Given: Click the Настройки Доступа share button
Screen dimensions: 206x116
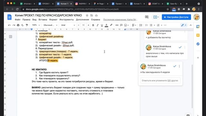Looking at the screenshot, I should 176,17.
